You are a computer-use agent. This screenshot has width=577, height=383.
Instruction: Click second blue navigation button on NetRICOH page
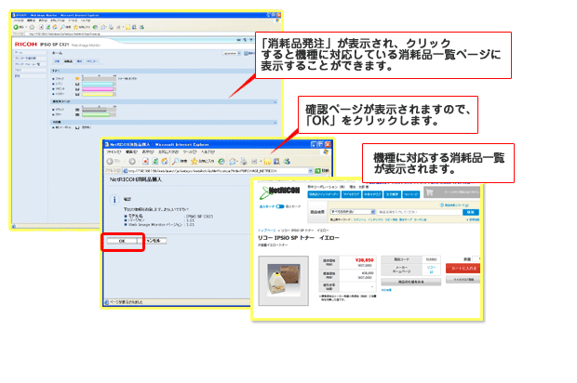[x=351, y=194]
